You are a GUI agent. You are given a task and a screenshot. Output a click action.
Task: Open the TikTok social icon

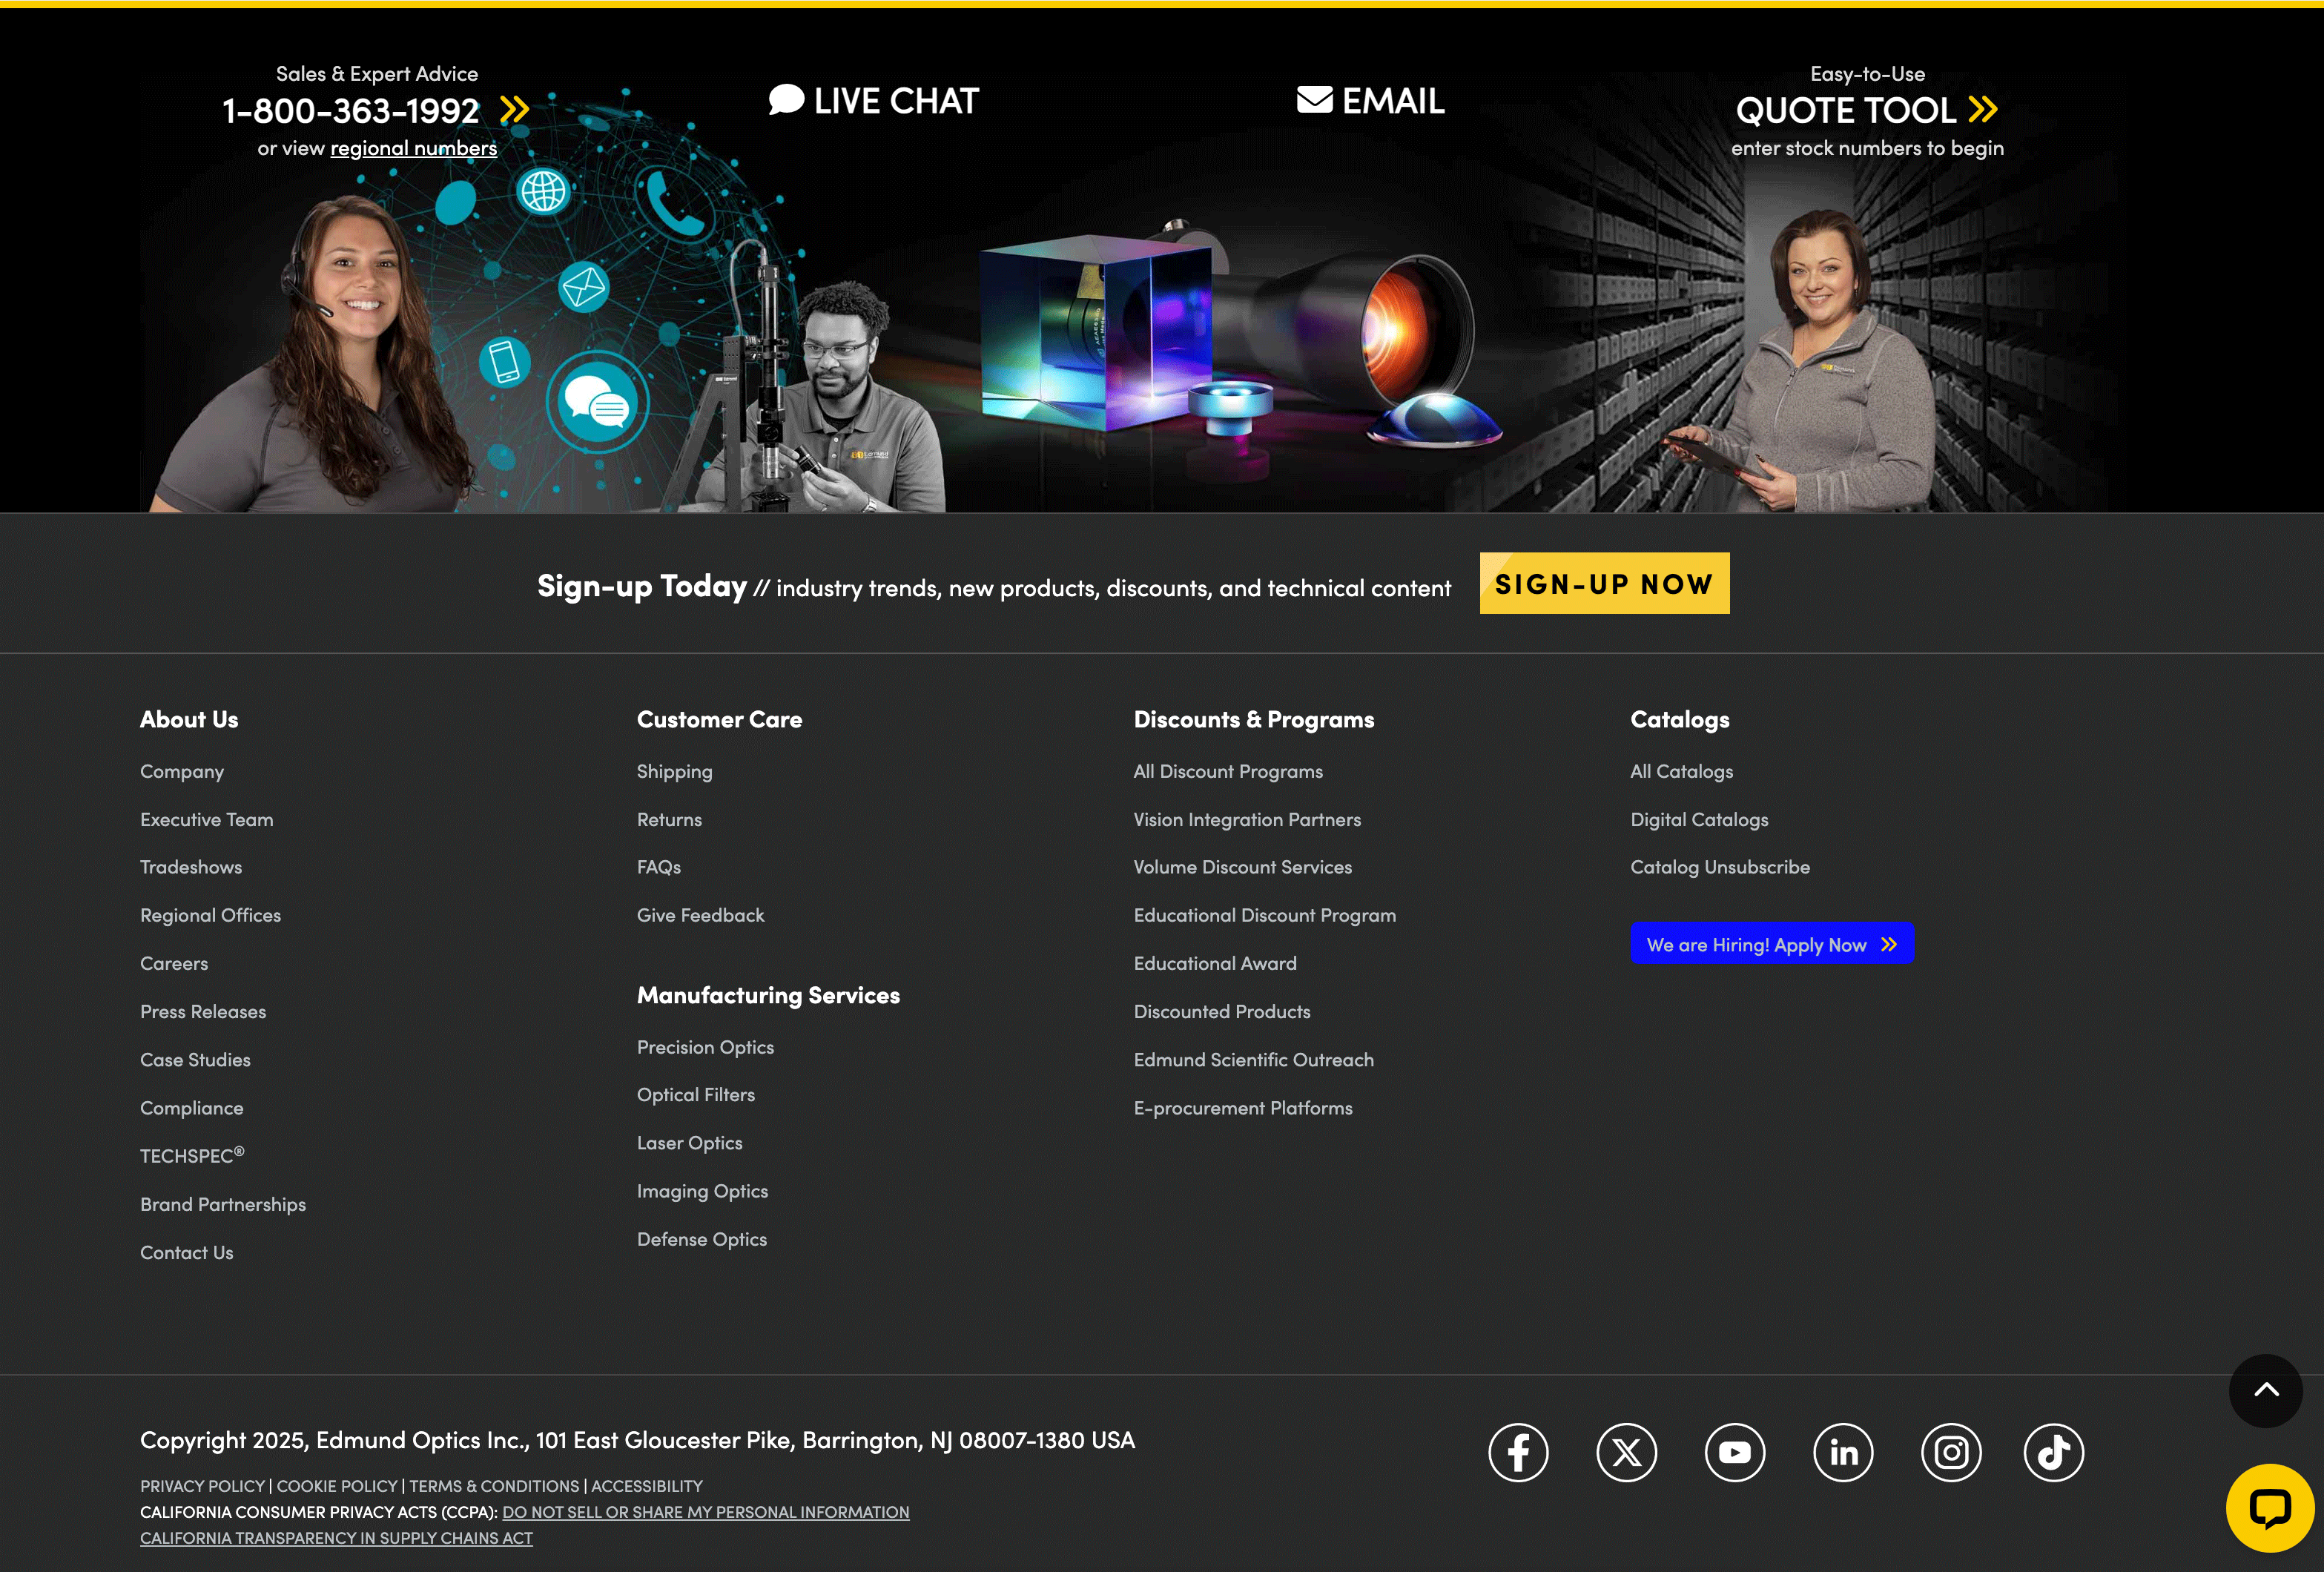click(2053, 1452)
